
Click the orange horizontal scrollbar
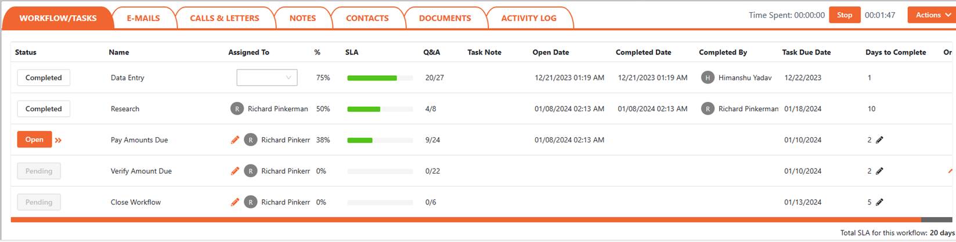pos(464,220)
